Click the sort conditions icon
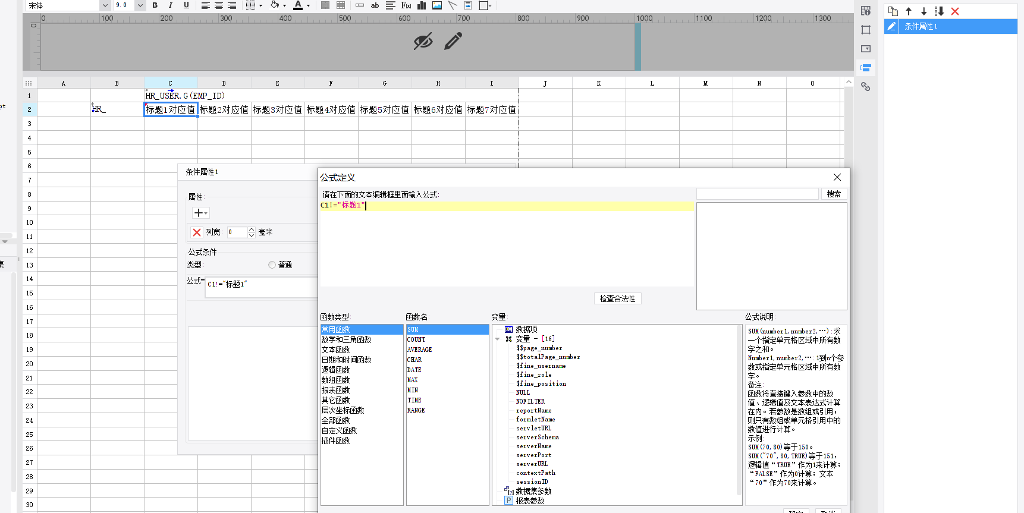 click(939, 11)
